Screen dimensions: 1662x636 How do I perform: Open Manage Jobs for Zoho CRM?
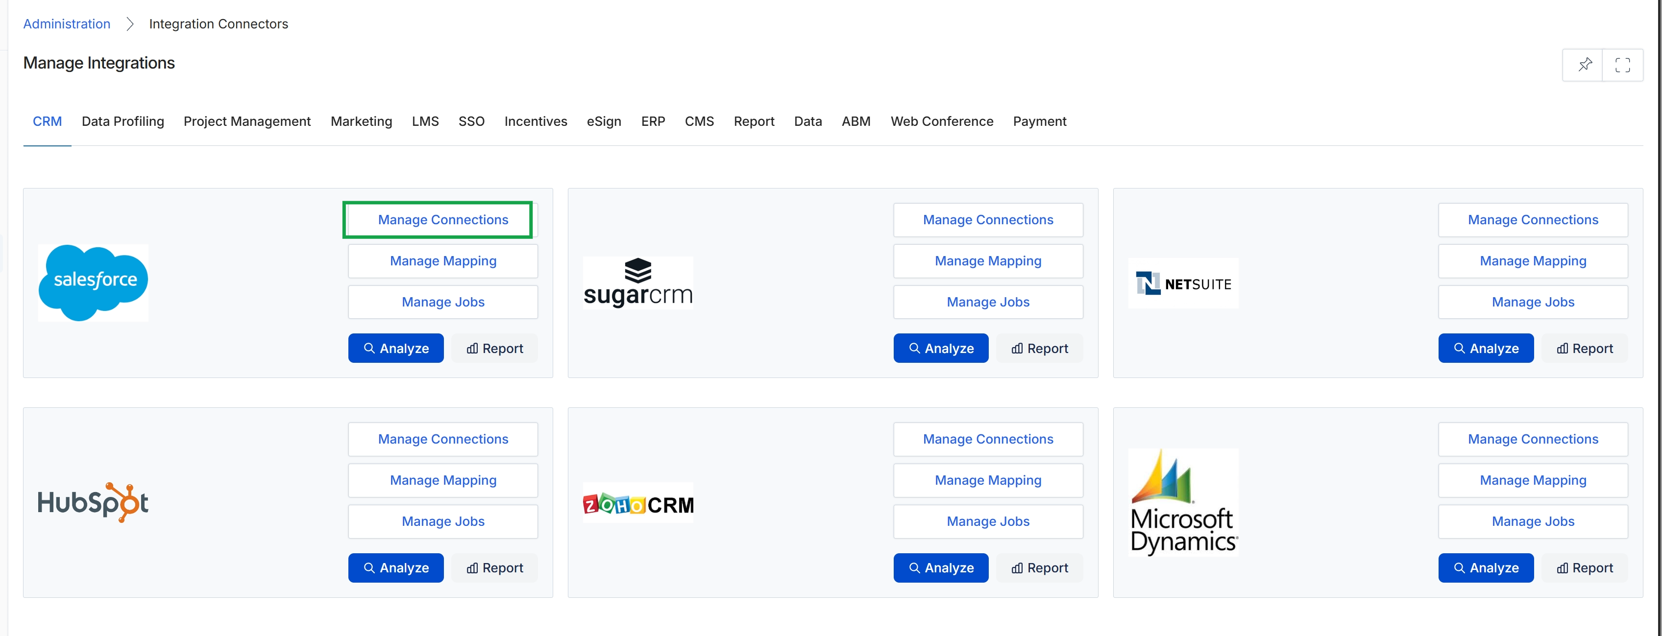click(988, 522)
